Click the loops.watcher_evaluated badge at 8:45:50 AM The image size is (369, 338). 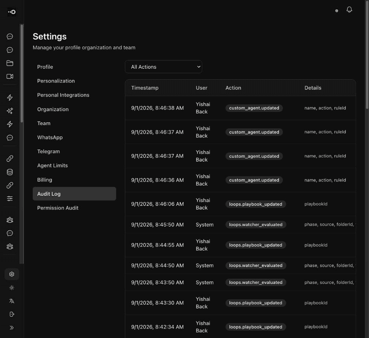(x=256, y=225)
